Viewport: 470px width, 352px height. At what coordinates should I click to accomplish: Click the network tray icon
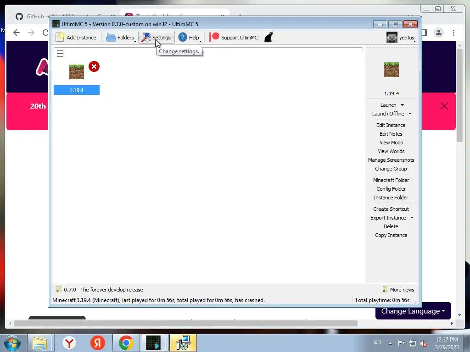[413, 343]
